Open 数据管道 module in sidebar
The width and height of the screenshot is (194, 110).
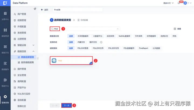tap(5, 33)
